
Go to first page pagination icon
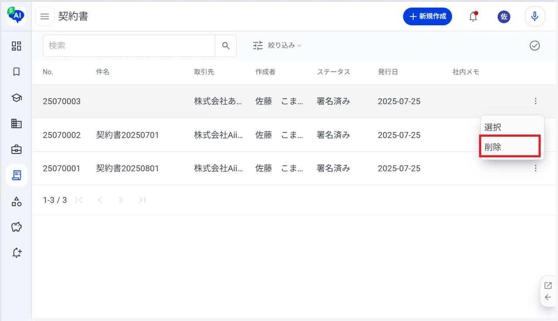point(79,200)
